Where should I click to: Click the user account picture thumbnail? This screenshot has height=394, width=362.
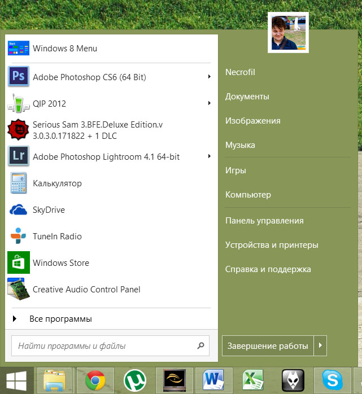click(x=288, y=33)
